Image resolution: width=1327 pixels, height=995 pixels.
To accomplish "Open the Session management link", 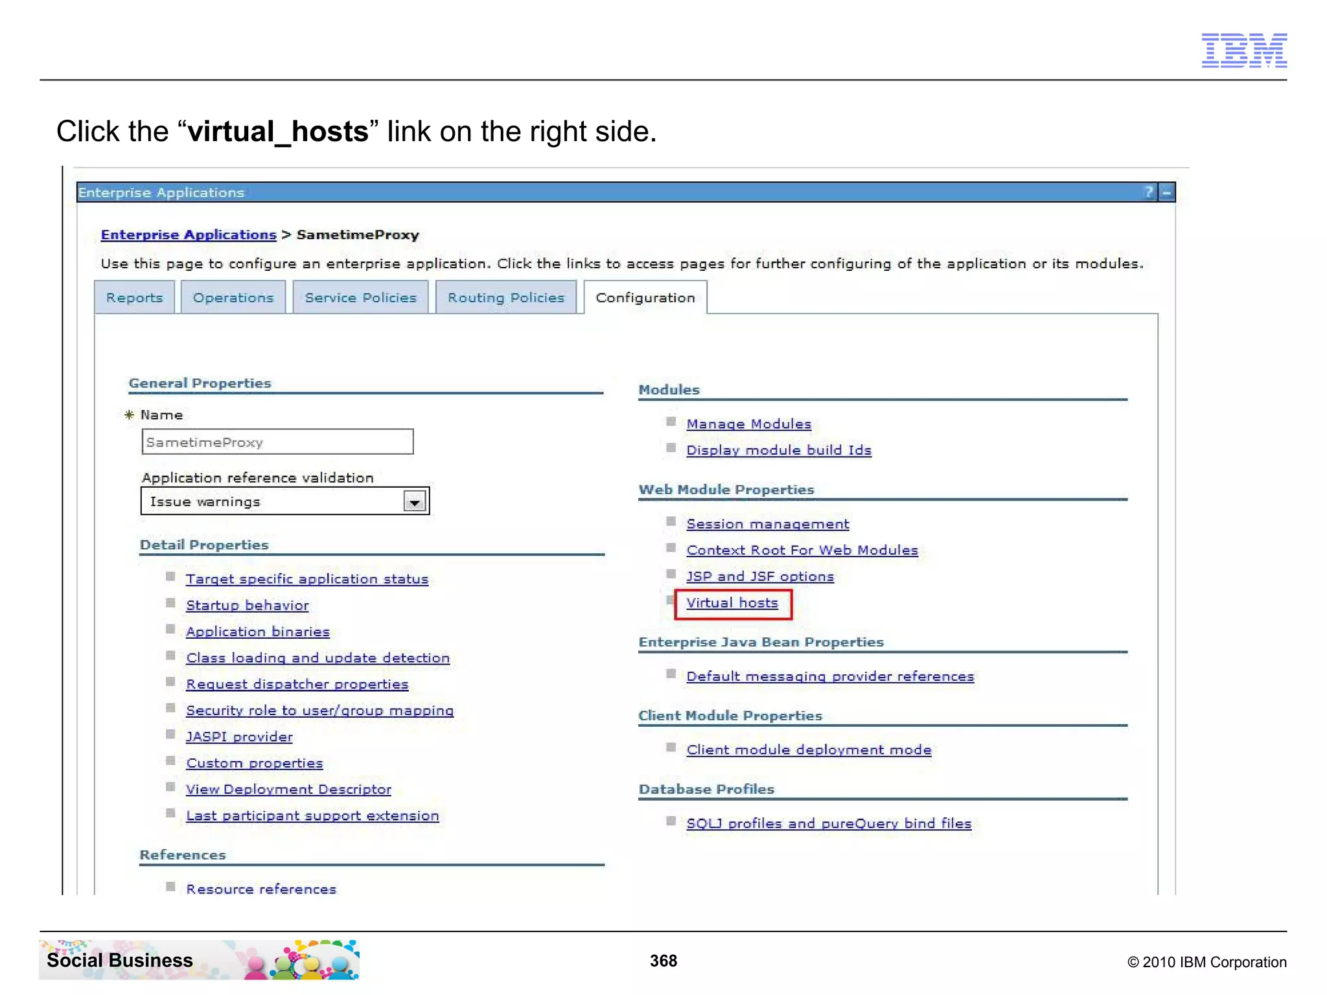I will pyautogui.click(x=768, y=524).
